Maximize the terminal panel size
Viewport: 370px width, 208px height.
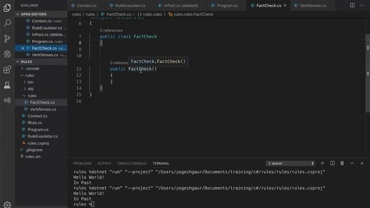(x=352, y=163)
